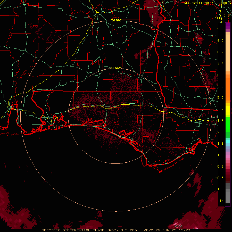Click the -1.3 scale label

coord(219,189)
